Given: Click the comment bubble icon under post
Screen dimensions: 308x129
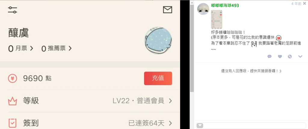Looking at the screenshot, I should pos(269,57).
